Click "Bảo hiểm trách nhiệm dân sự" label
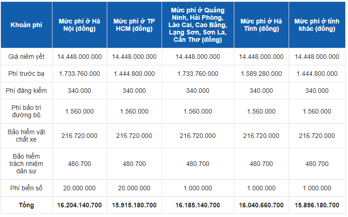 26,164
